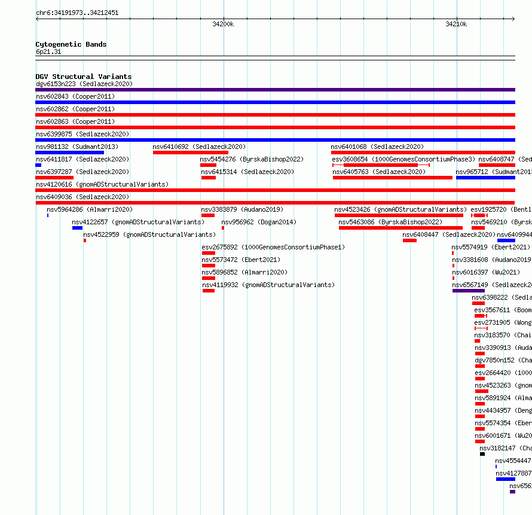Viewport: 532px width, 515px height.
Task: Click the nsv5469210 variant label
Action: coord(501,222)
